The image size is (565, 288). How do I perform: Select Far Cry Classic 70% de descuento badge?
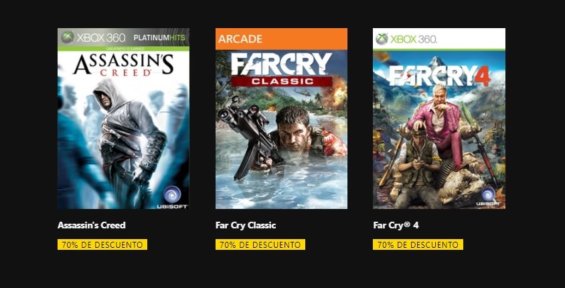point(260,244)
